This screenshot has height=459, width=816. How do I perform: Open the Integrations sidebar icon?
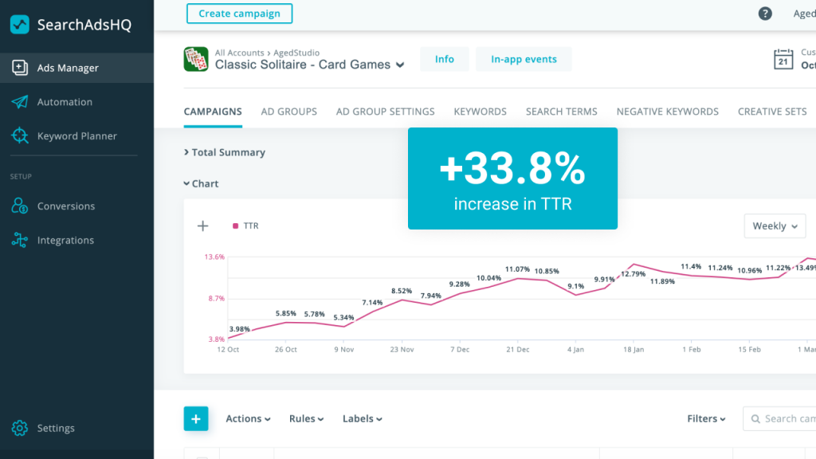click(20, 241)
